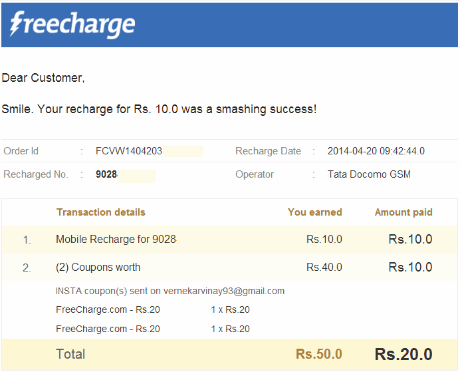Click the total earned Rs.50.0 amount

319,354
